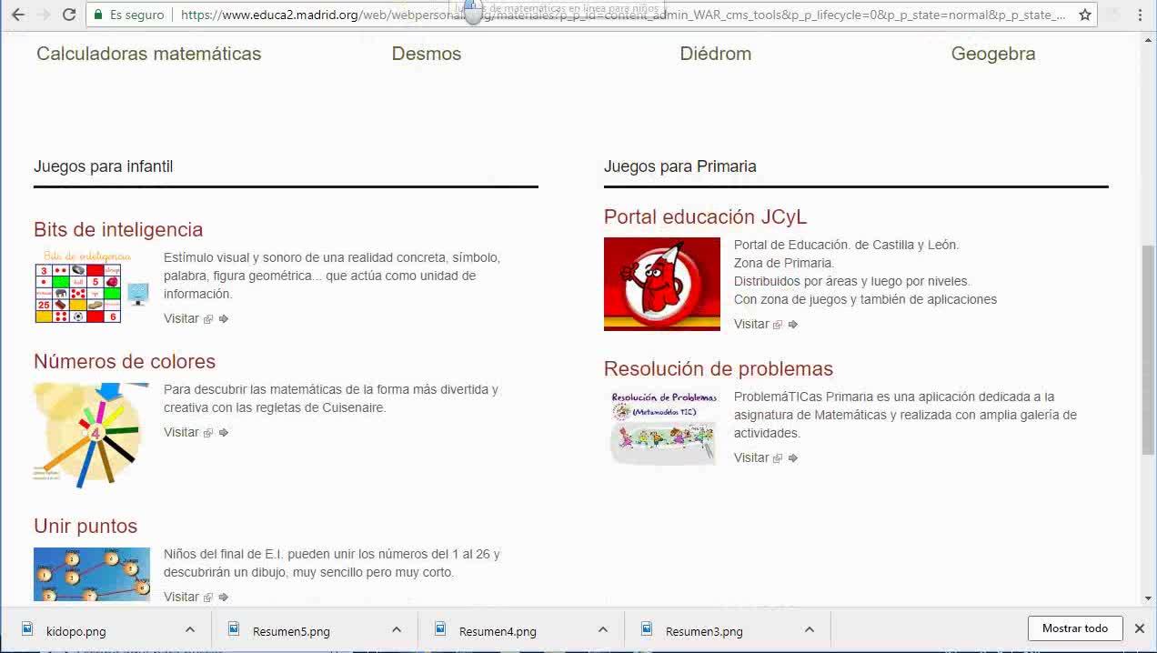Click the page vertical scrollbar thumb
Viewport: 1157px width, 653px height.
(x=1148, y=350)
